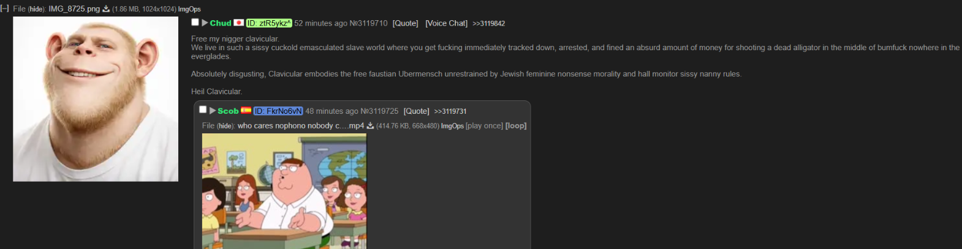
Task: Click [Quote] on post 3119710
Action: click(x=405, y=23)
